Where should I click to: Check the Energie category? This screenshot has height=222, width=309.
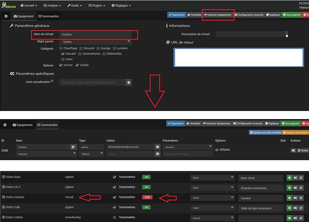point(98,48)
